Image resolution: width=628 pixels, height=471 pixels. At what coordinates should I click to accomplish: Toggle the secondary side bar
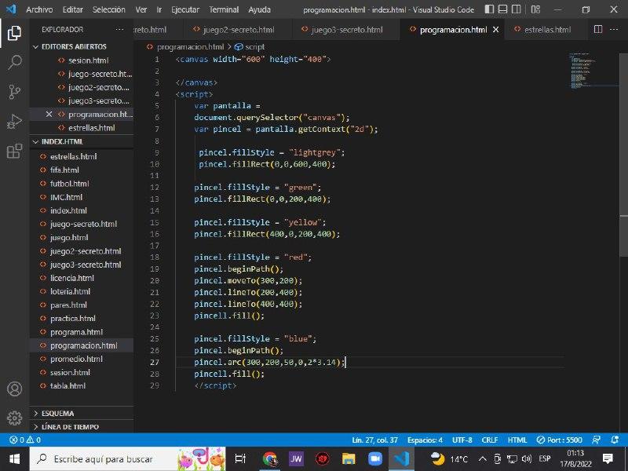click(x=517, y=9)
